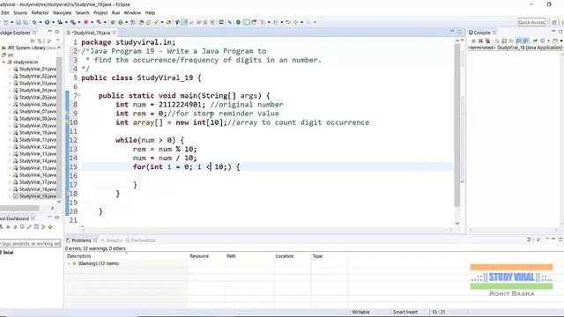Click green add icon in Boot Dashboard toolbar
The image size is (564, 317).
(x=50, y=227)
